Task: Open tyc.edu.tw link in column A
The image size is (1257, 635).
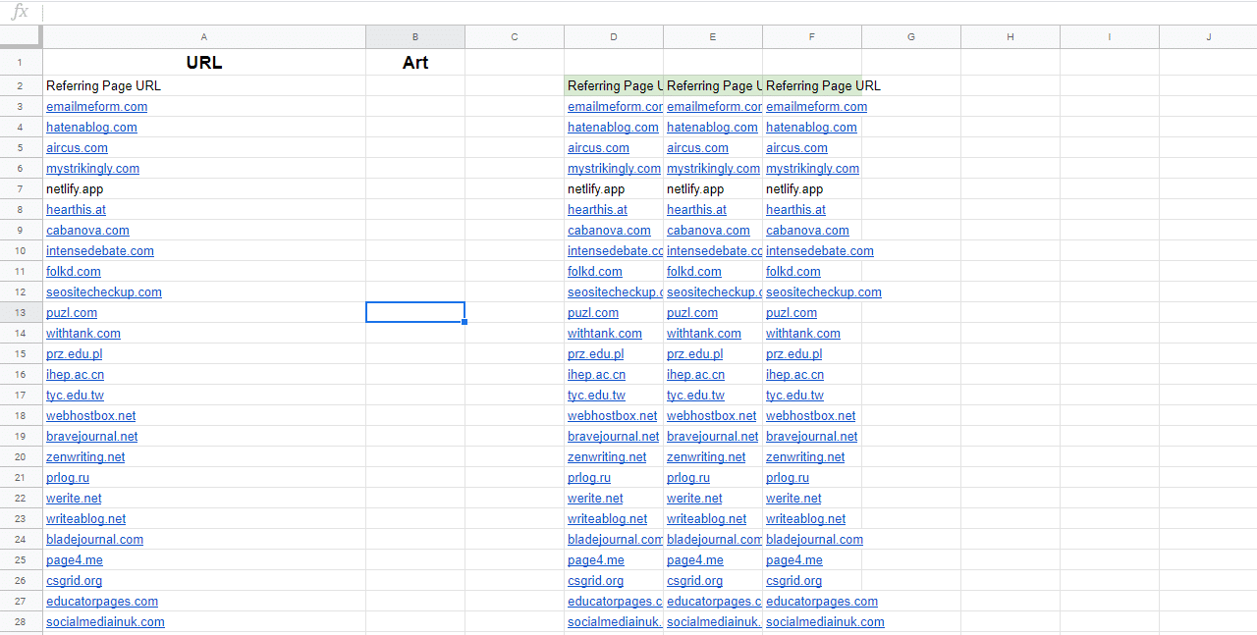Action: click(x=75, y=395)
